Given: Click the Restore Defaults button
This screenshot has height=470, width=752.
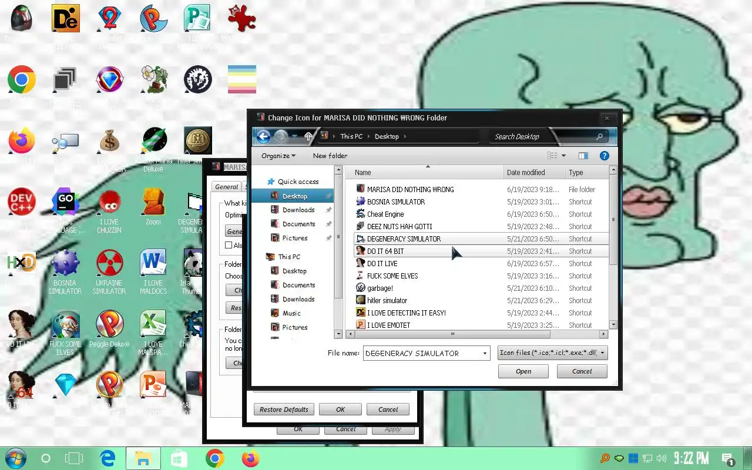Looking at the screenshot, I should tap(284, 409).
